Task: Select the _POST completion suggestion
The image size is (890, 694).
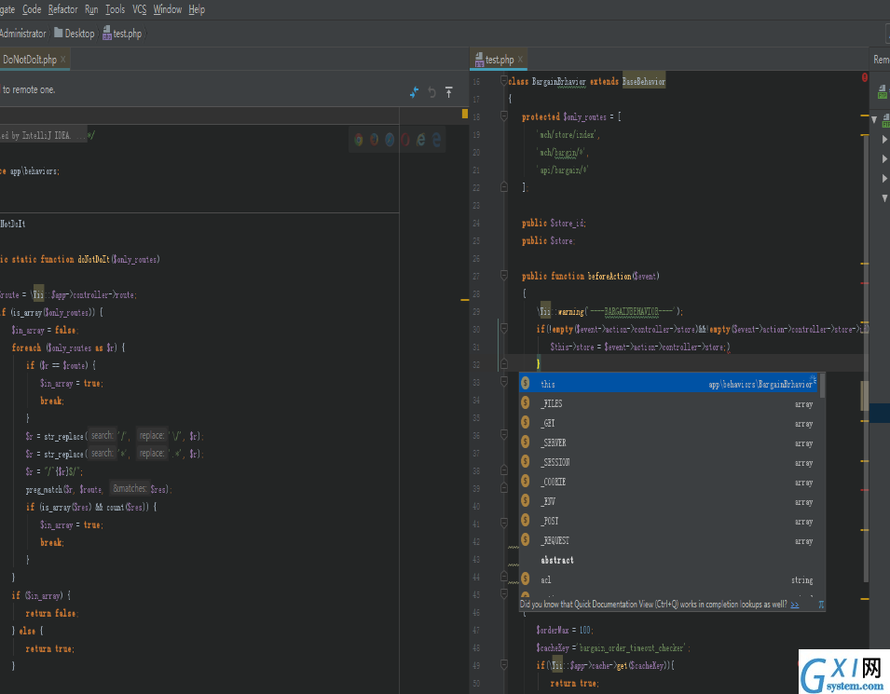Action: 670,521
